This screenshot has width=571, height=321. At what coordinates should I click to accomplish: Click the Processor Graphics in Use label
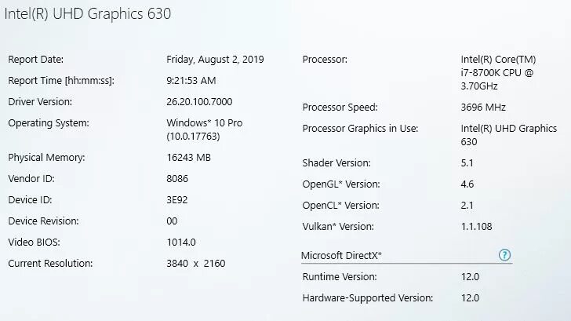pos(360,128)
